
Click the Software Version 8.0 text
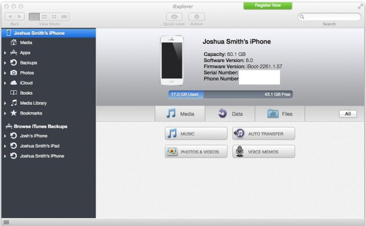[x=228, y=60]
